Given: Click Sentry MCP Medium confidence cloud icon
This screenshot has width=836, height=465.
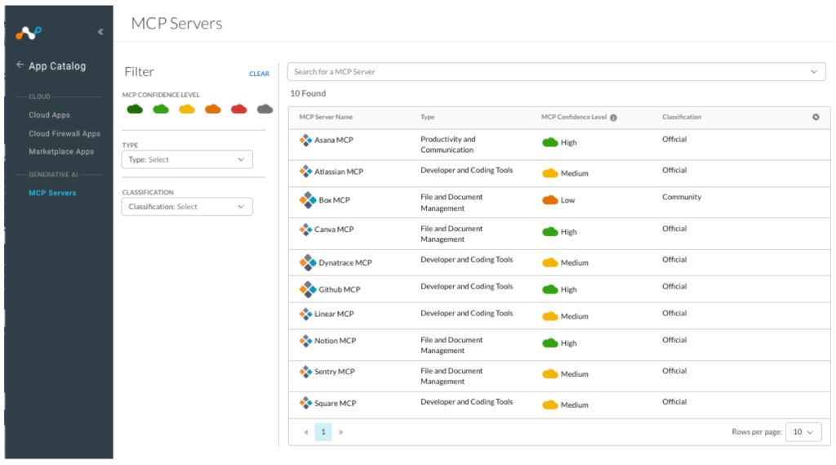Looking at the screenshot, I should tap(549, 373).
